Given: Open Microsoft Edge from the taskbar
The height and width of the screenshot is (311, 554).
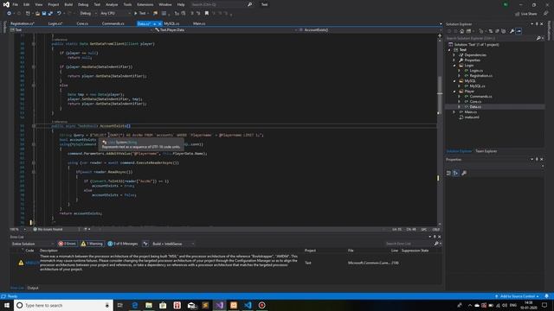Looking at the screenshot, I should click(x=135, y=305).
